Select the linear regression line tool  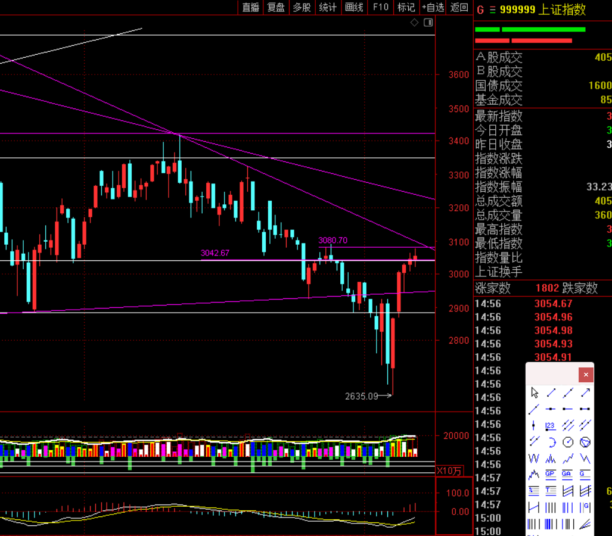point(533,507)
